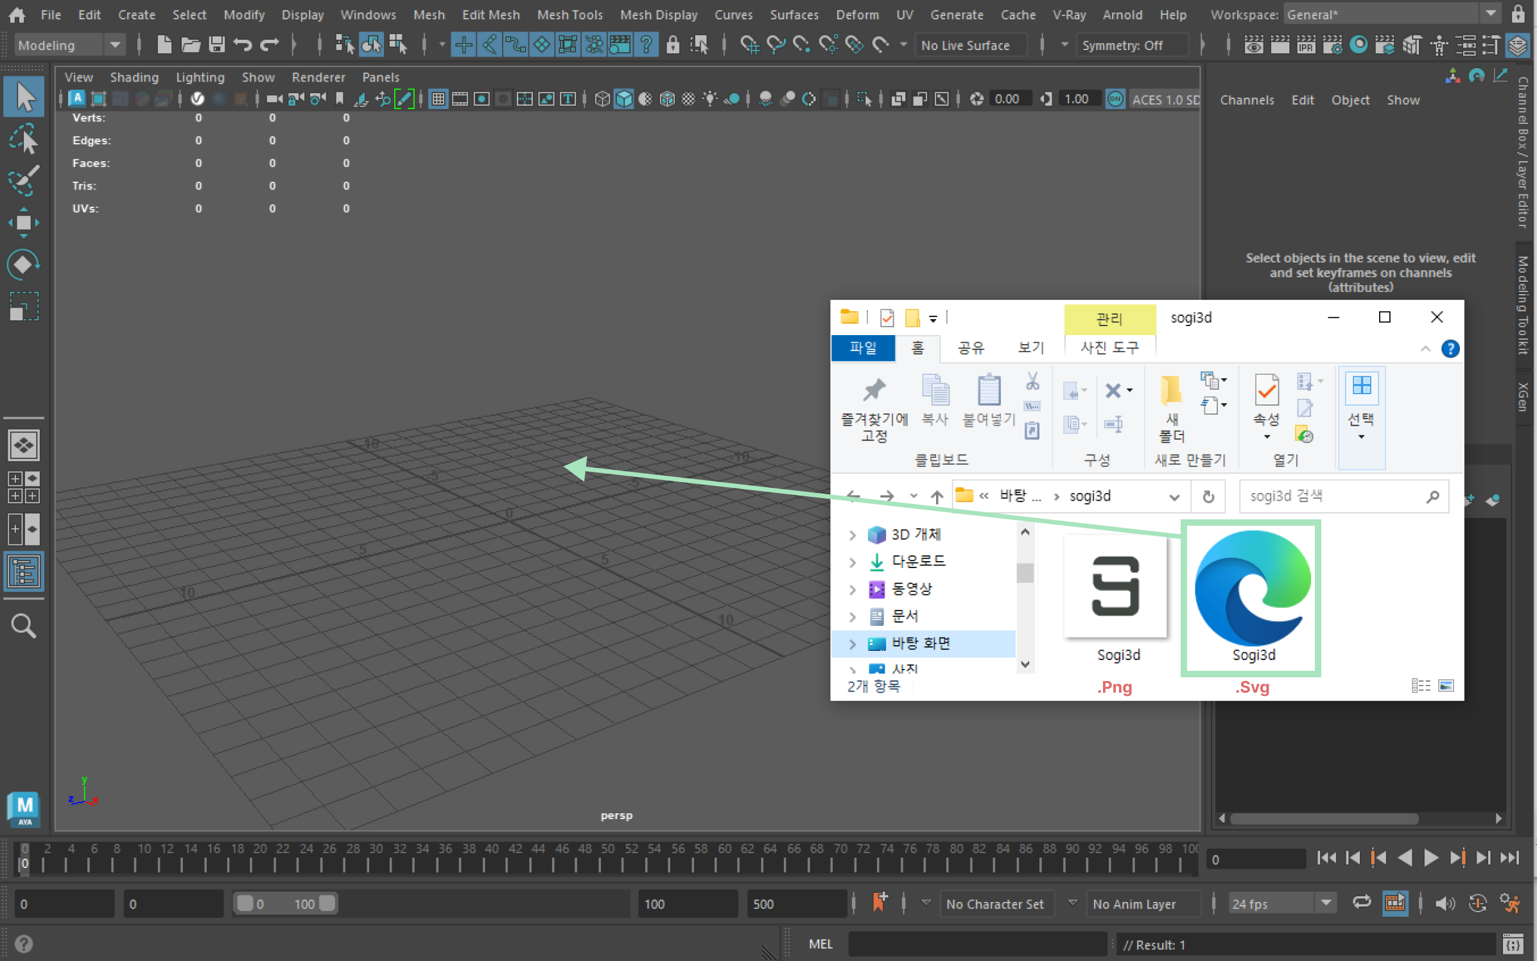Toggle auto keyframe button
Image resolution: width=1537 pixels, height=961 pixels.
click(x=1477, y=904)
